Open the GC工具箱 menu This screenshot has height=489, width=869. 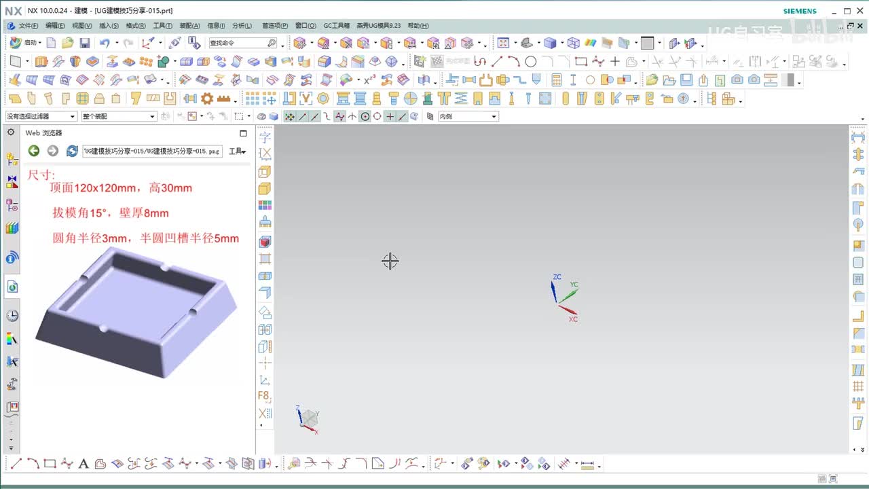pyautogui.click(x=336, y=26)
